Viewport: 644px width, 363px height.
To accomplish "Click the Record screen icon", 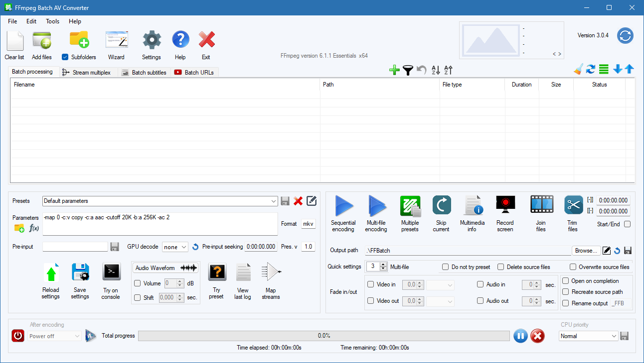I will point(505,205).
